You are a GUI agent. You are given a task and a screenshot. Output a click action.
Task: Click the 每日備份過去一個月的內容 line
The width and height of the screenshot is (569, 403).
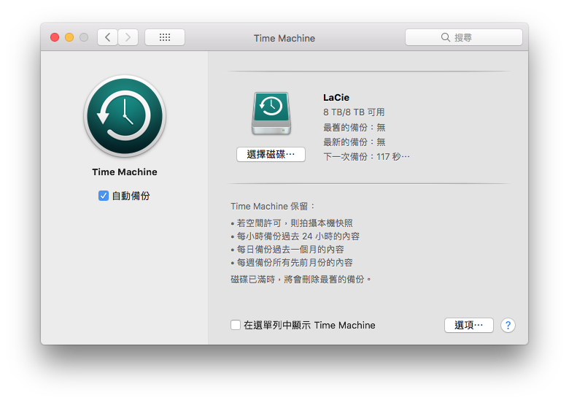pos(287,250)
